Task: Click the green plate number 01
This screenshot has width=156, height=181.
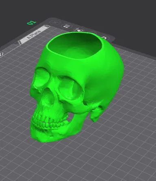Action: [x=32, y=23]
